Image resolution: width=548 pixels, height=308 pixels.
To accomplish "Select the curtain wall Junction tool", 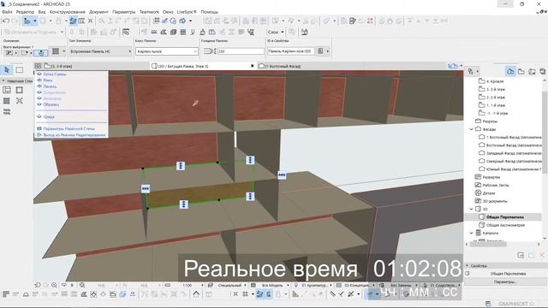I will point(19,101).
